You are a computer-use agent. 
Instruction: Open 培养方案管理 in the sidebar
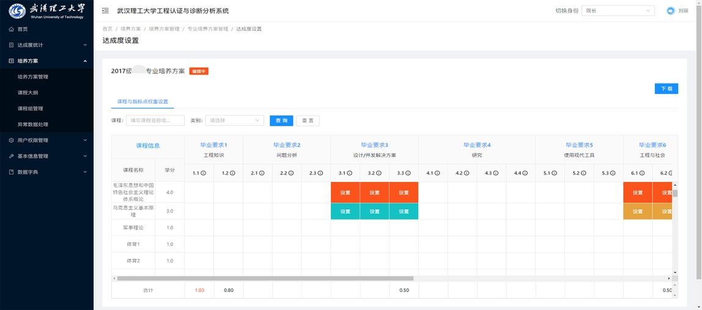coord(33,77)
